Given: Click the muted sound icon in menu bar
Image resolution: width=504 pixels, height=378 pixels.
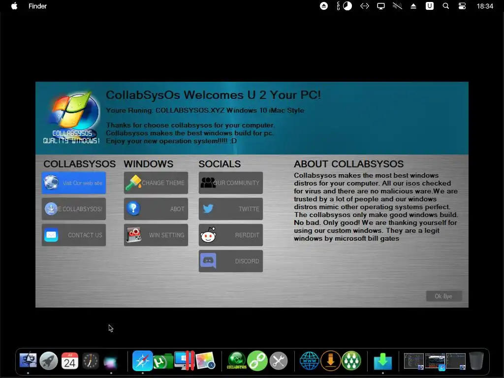Looking at the screenshot, I should [397, 6].
